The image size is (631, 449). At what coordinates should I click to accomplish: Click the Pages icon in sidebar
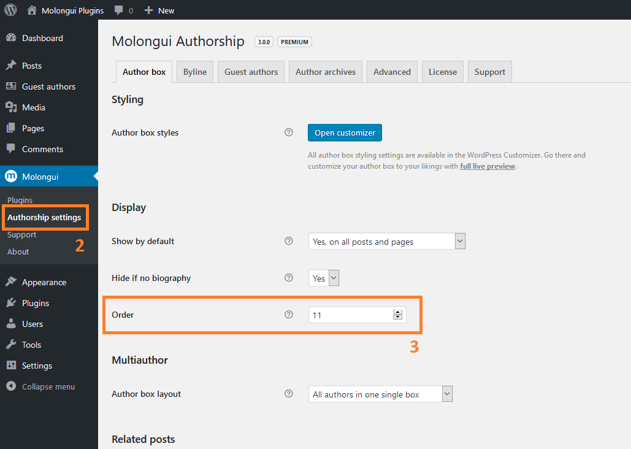tap(11, 128)
